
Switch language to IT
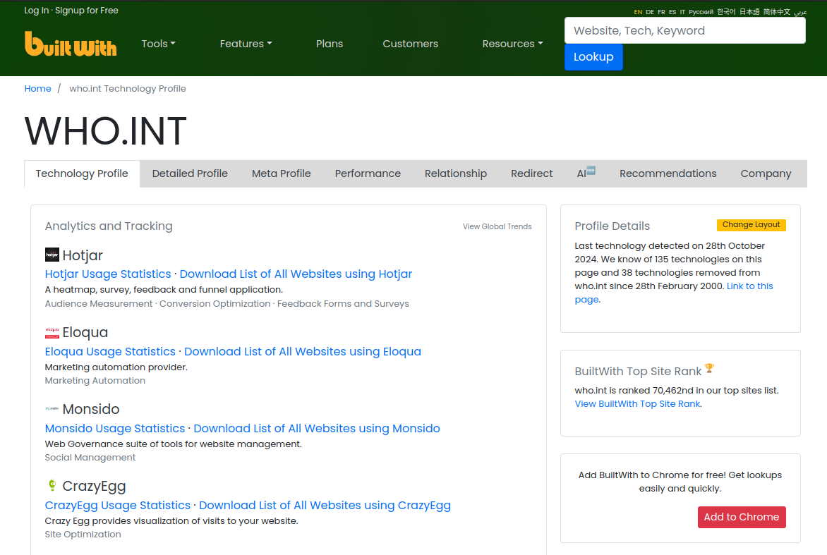pyautogui.click(x=682, y=12)
